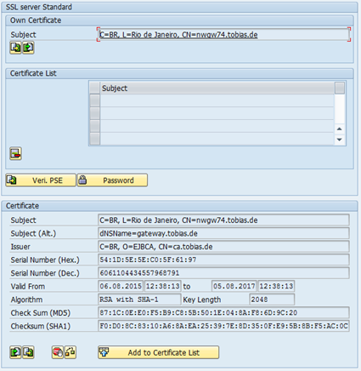Click the select-all corner cell in Certificate List
This screenshot has width=361, height=371.
point(94,88)
